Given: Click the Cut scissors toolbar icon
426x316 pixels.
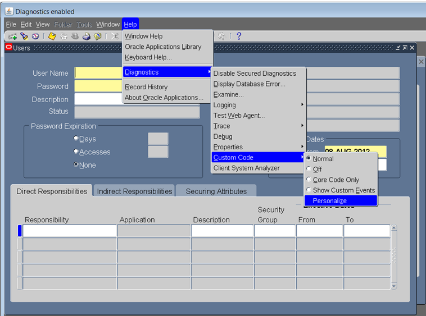Looking at the screenshot, I should point(115,36).
